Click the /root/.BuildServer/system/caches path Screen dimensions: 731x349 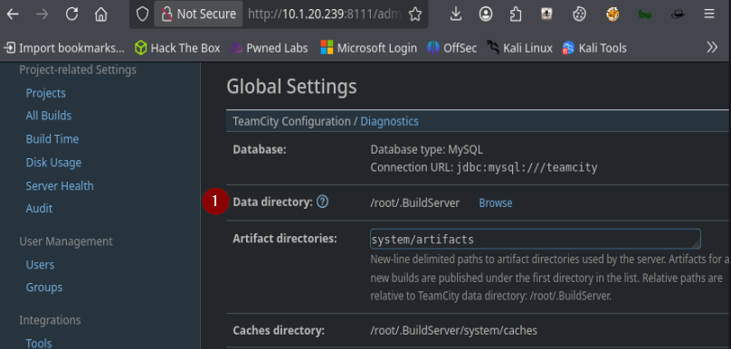point(453,331)
